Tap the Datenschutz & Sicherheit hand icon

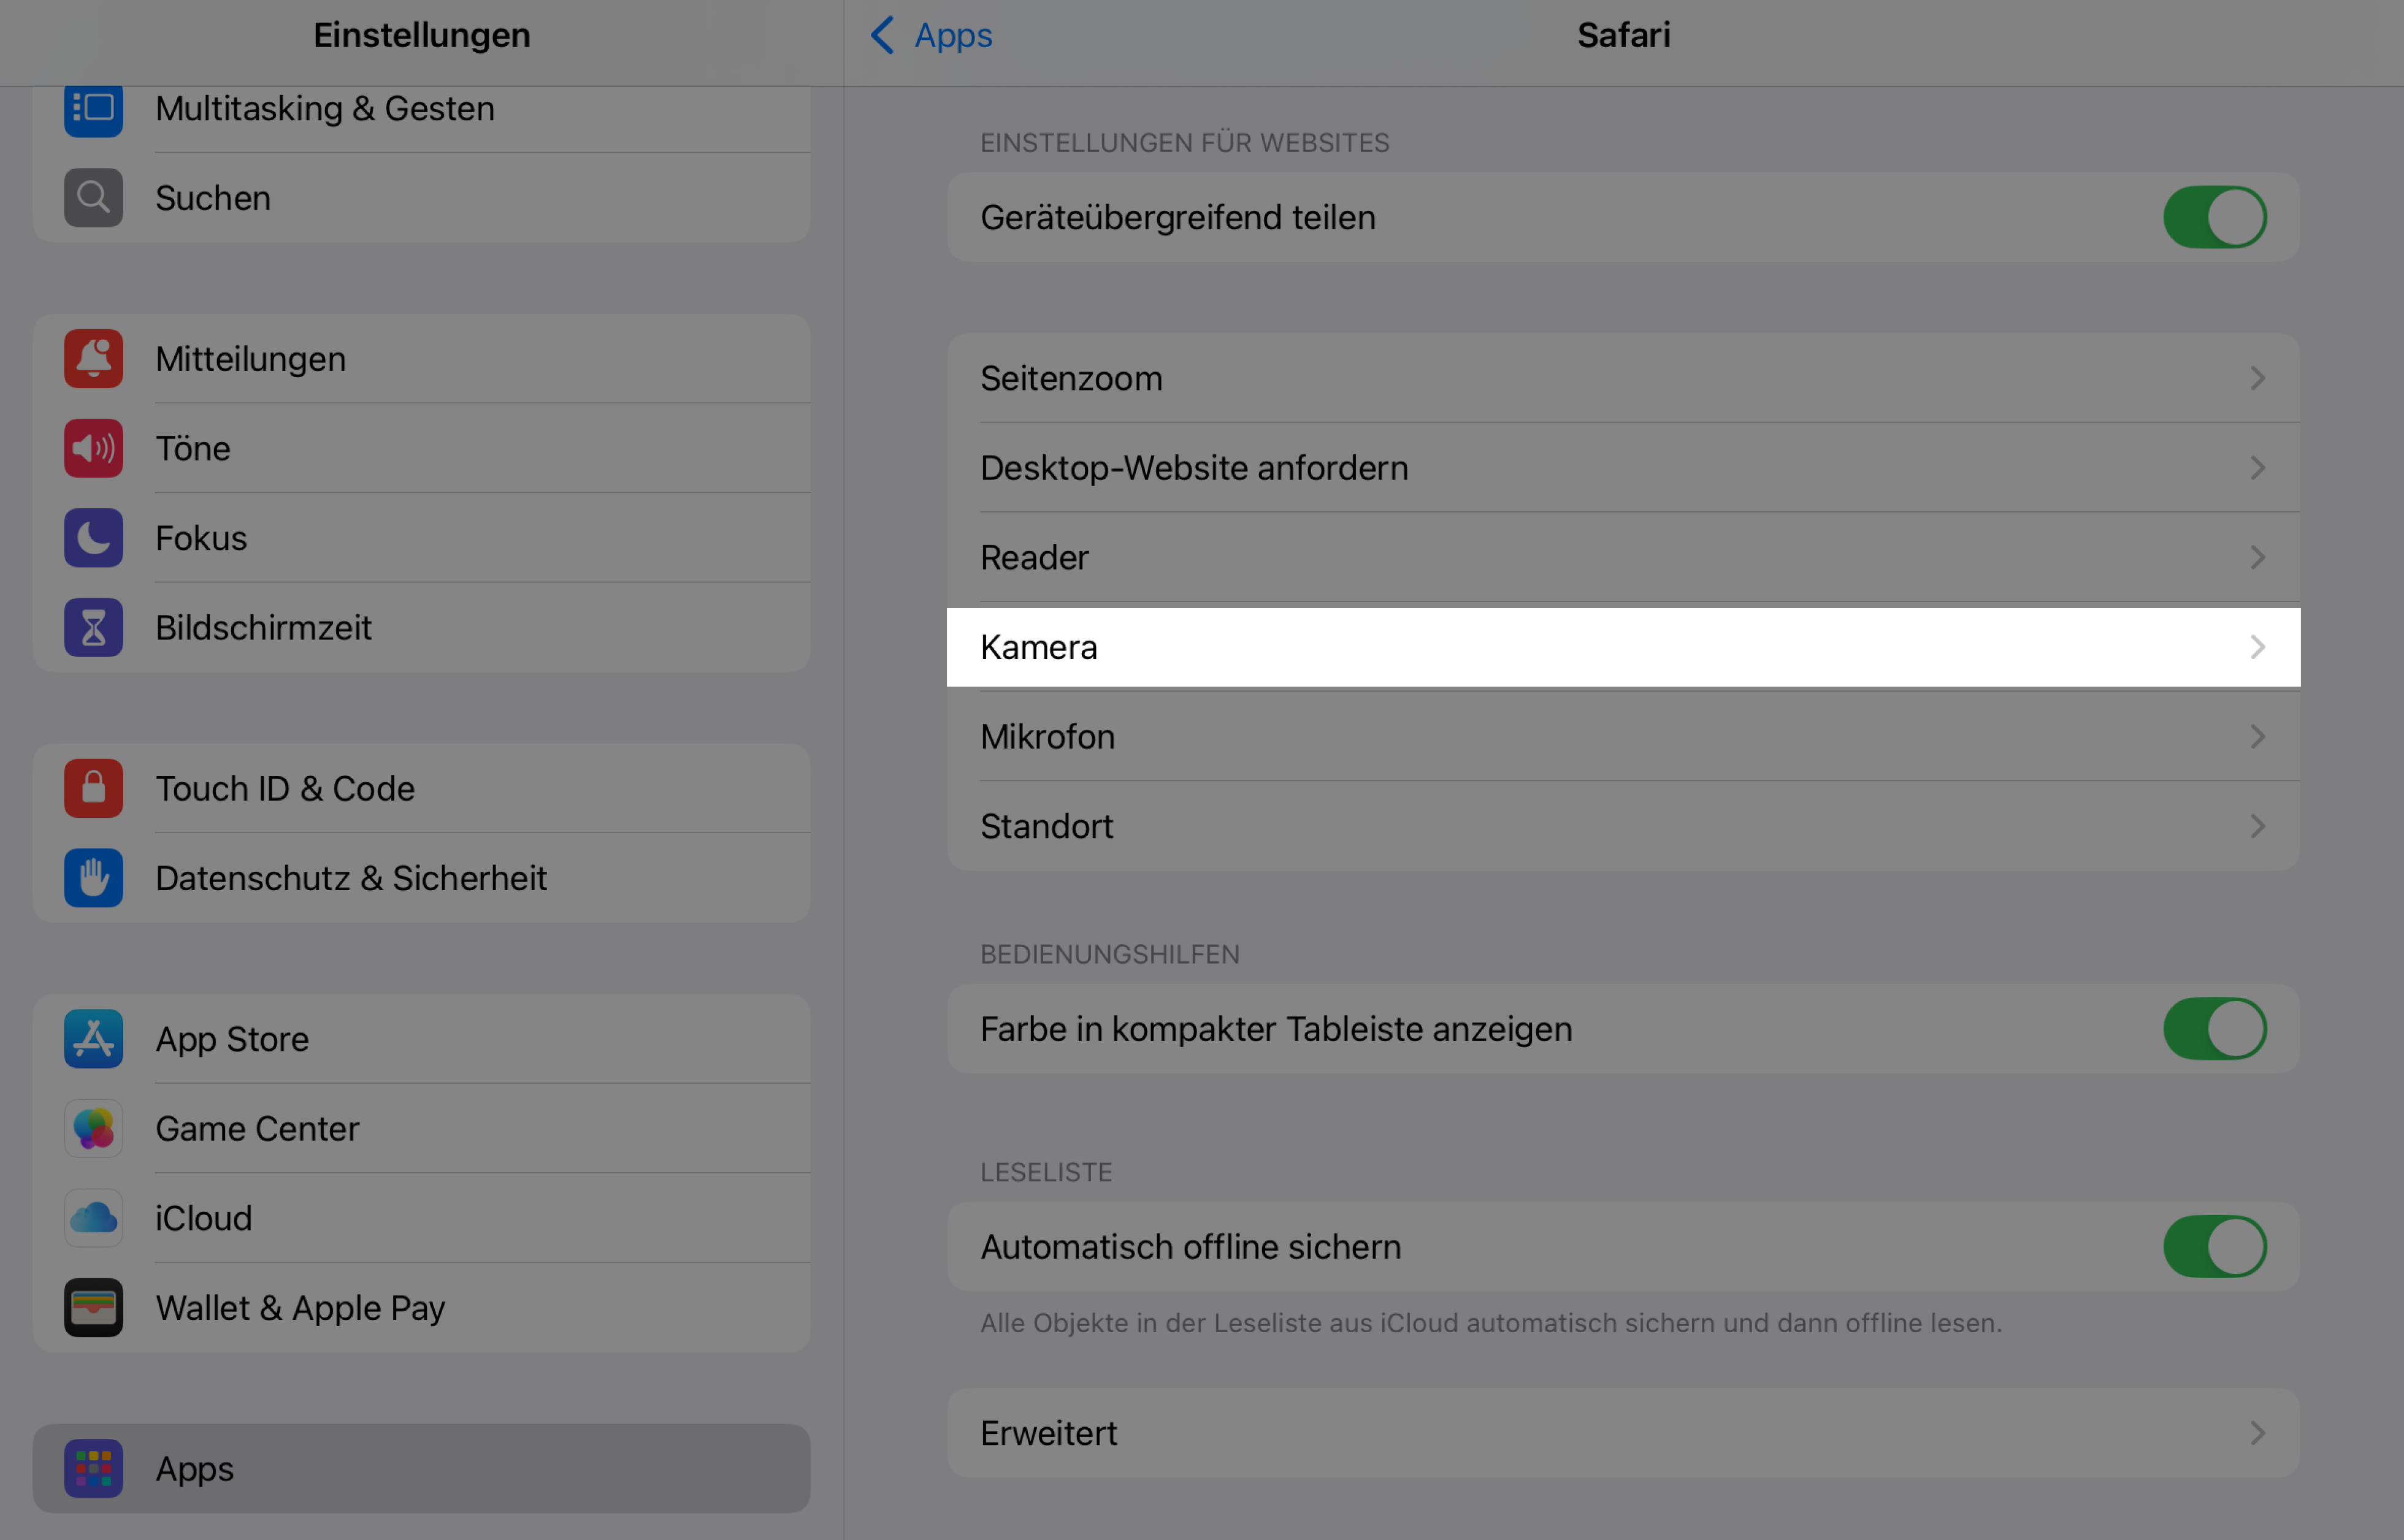point(93,878)
